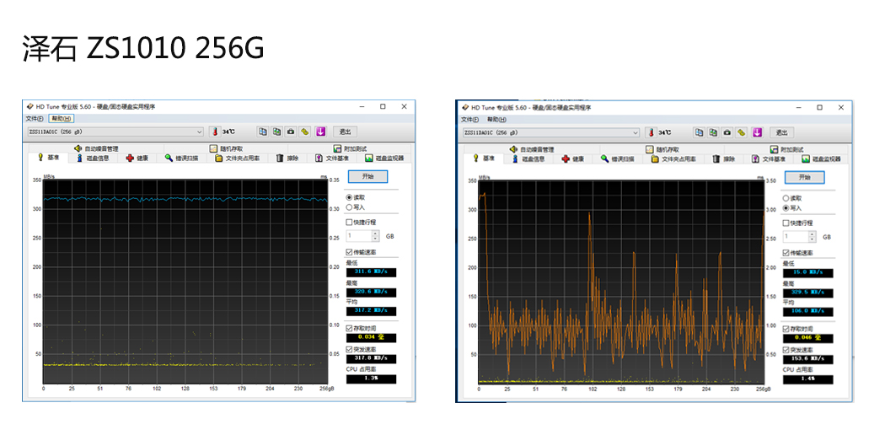Open options tag icon in right HD Tune window
The image size is (885, 435).
tap(741, 132)
